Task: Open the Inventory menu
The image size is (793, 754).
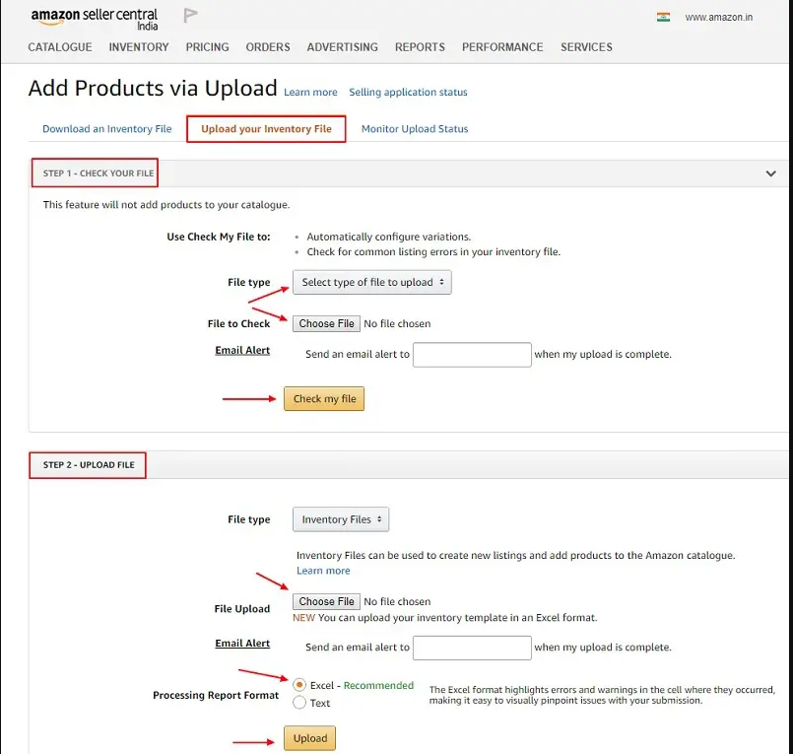Action: click(x=139, y=47)
